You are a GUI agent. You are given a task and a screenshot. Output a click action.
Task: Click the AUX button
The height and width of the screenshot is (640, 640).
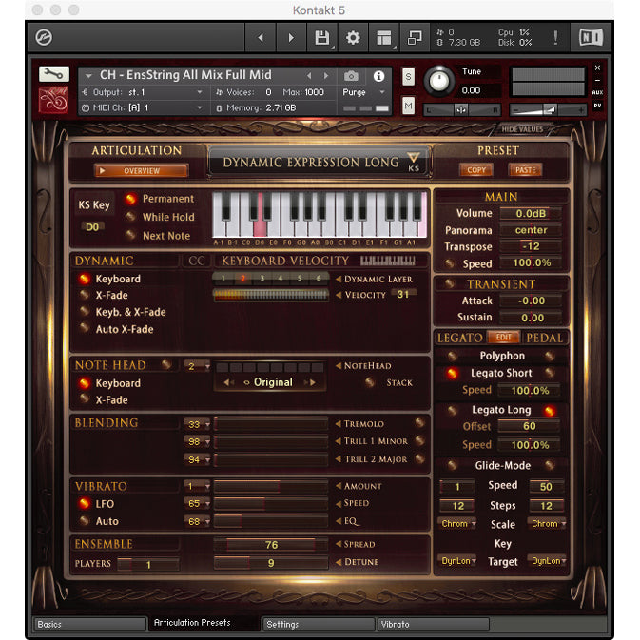coord(597,92)
